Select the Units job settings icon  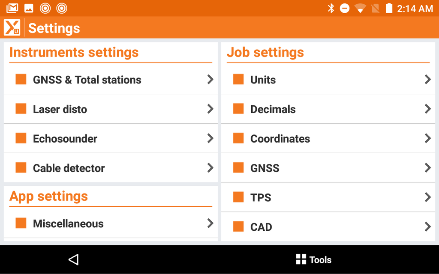238,79
